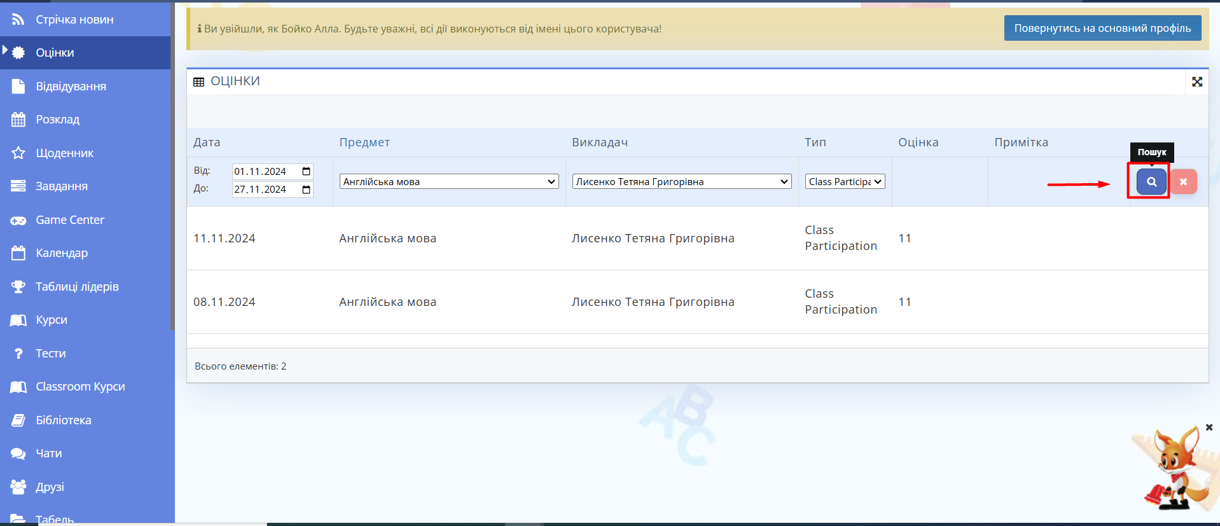Open calendar picker for the 'Від' date
This screenshot has height=526, width=1220.
[306, 172]
